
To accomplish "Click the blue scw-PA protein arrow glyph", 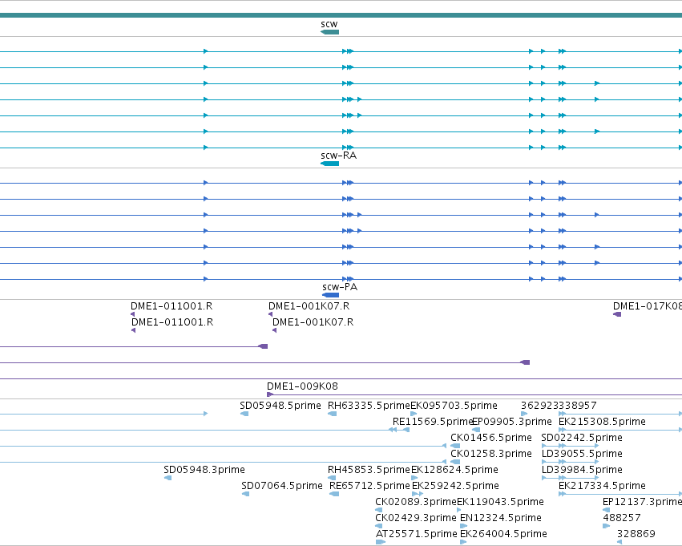I will pos(330,295).
